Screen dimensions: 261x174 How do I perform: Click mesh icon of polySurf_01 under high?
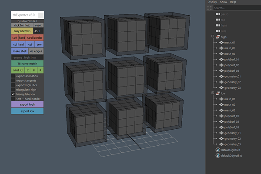click(x=221, y=60)
